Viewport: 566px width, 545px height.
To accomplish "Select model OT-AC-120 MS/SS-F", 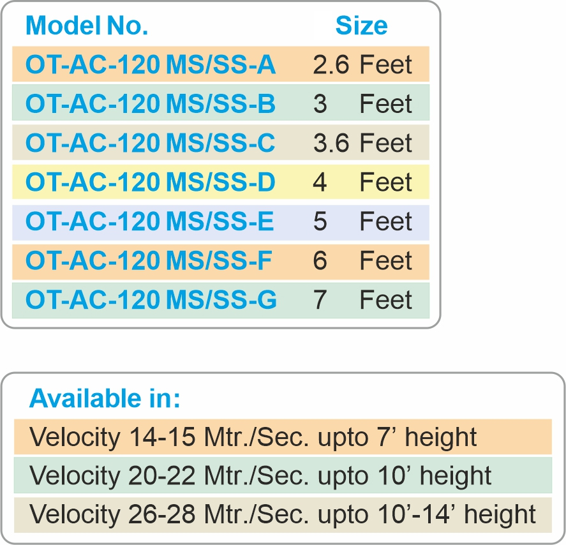I will (151, 261).
